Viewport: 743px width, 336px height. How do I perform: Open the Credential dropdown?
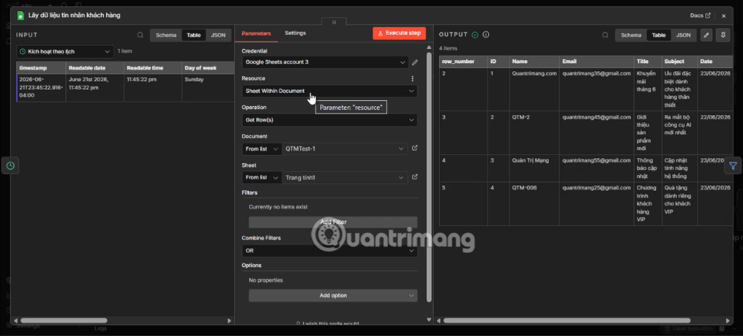pyautogui.click(x=325, y=62)
